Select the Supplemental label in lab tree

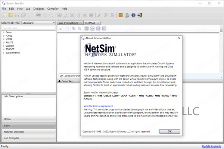tap(13, 53)
